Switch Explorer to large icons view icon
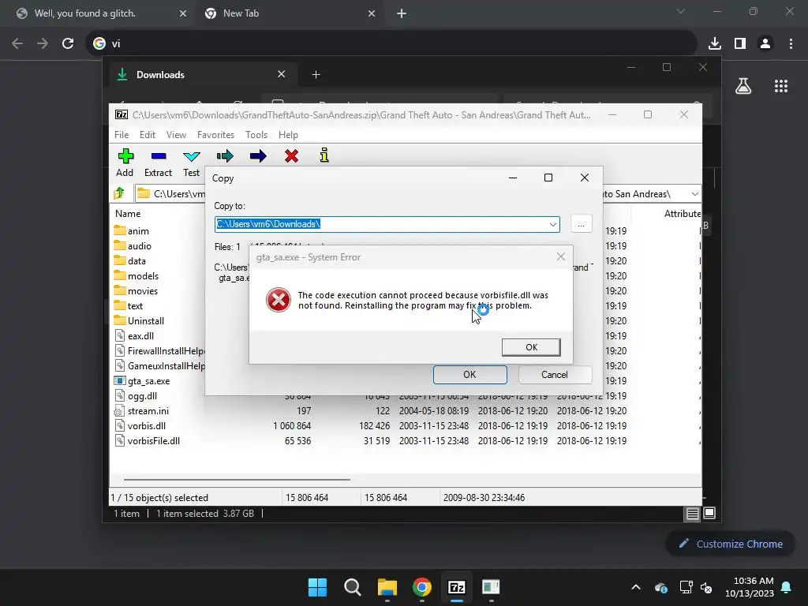This screenshot has width=808, height=606. [x=709, y=513]
